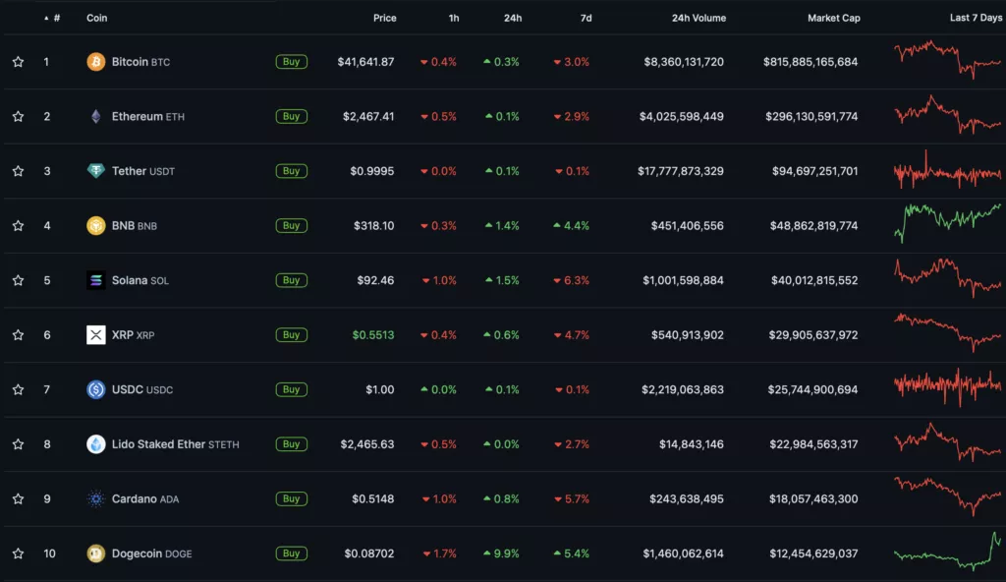Sort by the 1h change column header

(454, 18)
